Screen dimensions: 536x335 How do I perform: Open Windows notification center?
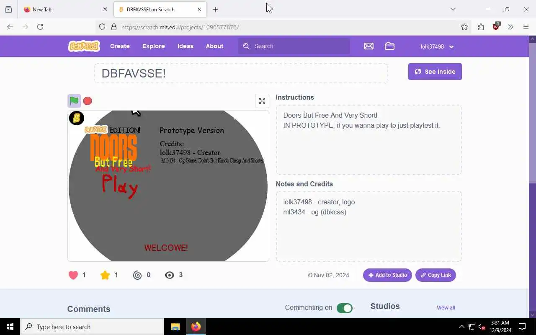522,327
